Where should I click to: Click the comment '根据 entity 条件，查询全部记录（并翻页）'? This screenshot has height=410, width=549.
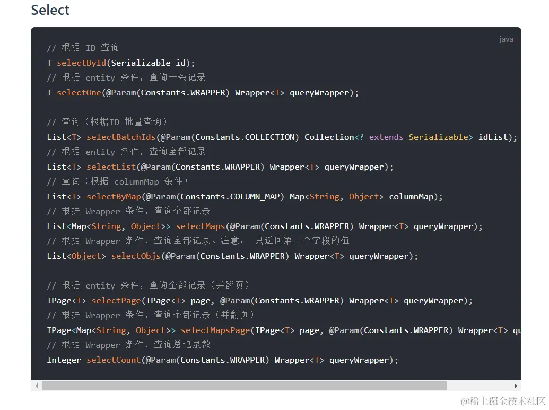156,285
